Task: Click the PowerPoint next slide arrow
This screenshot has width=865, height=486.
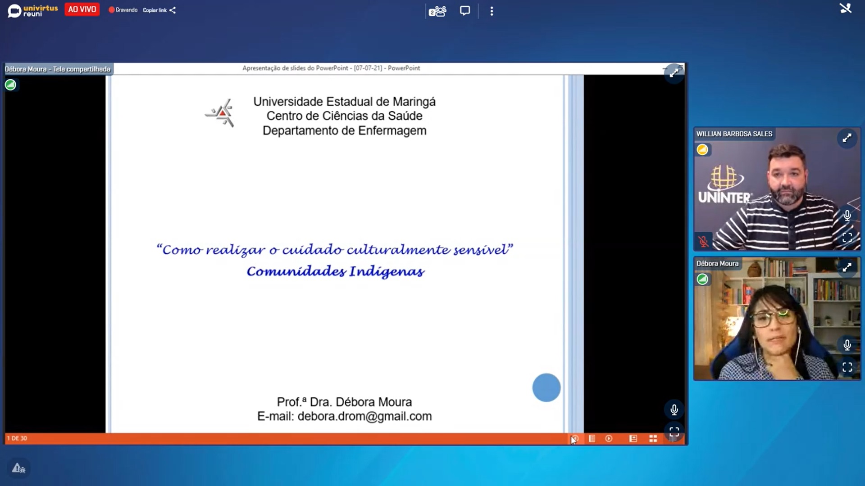Action: tap(609, 438)
